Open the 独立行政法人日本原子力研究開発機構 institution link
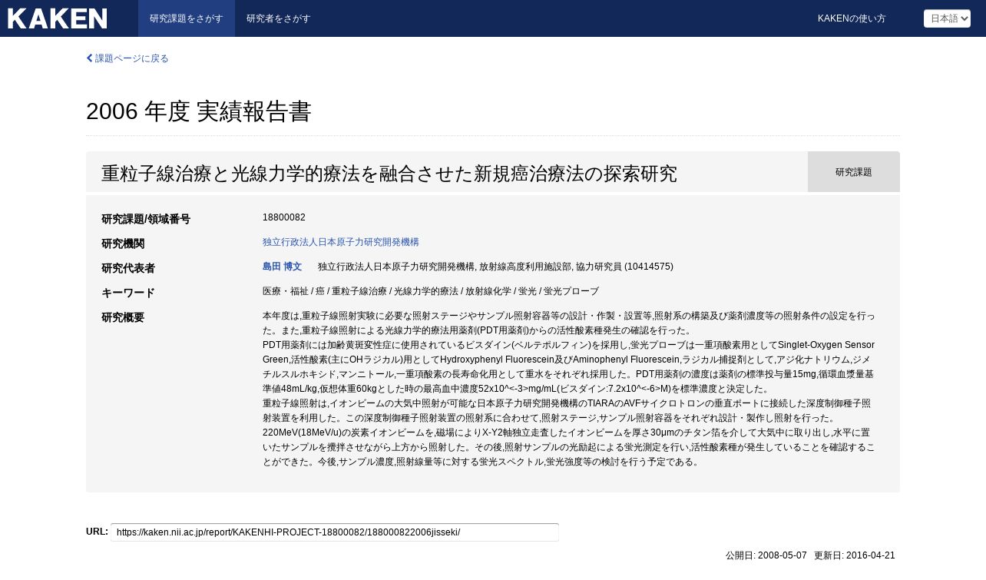The image size is (986, 580). pos(341,242)
